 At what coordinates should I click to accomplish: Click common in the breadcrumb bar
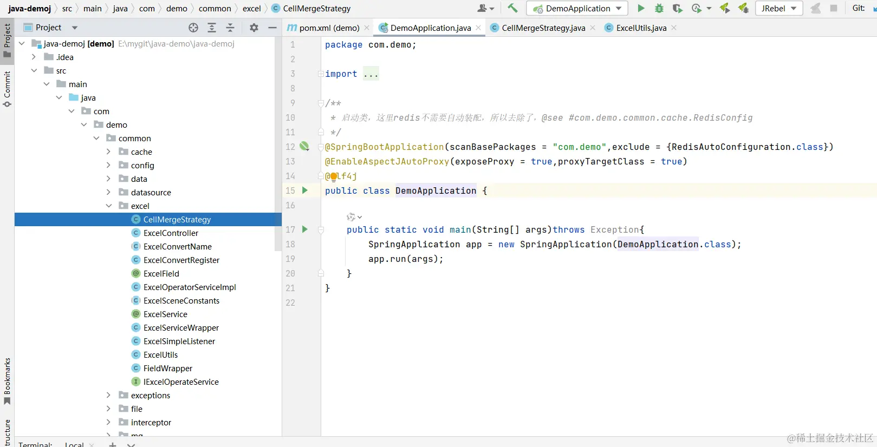(215, 8)
